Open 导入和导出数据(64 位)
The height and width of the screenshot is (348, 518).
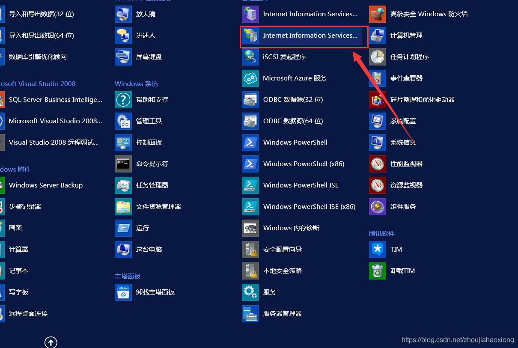42,36
